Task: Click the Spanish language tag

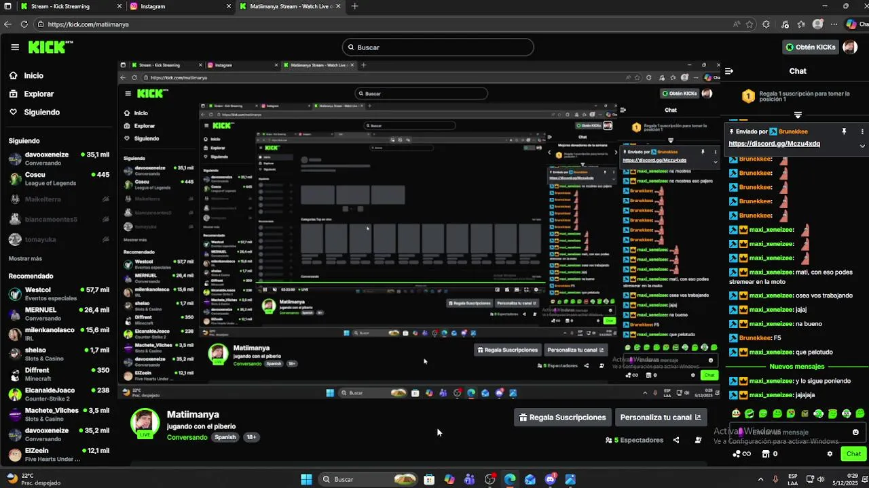Action: (x=225, y=437)
